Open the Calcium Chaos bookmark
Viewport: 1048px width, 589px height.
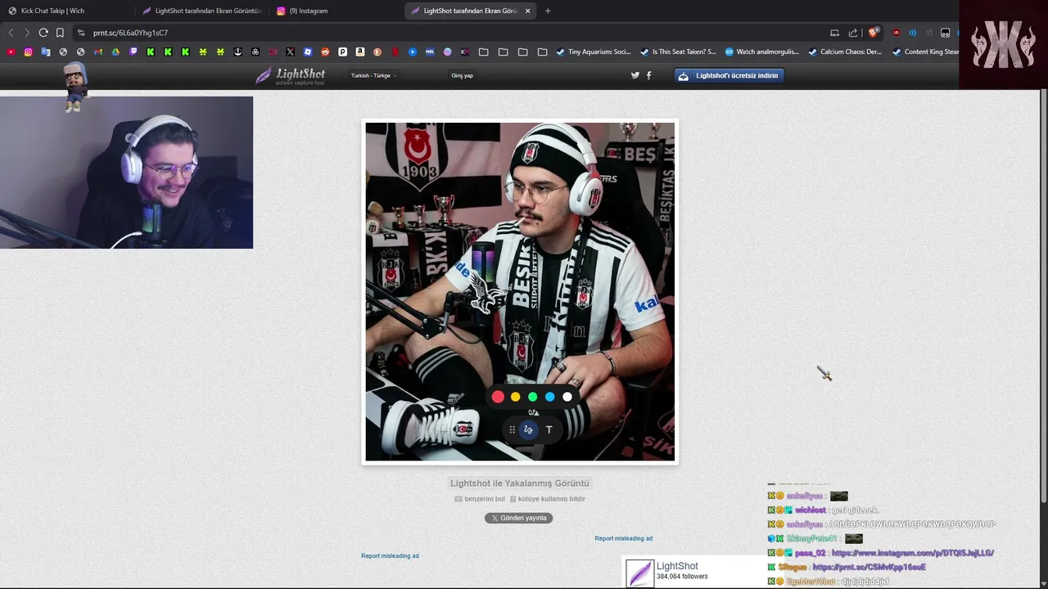(845, 52)
